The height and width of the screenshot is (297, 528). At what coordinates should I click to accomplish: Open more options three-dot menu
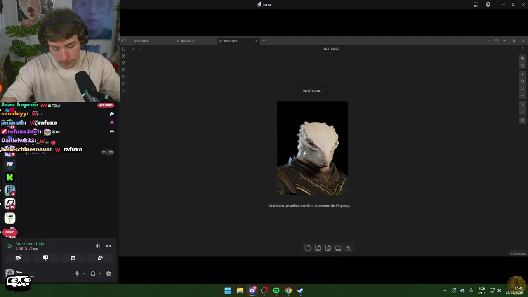523,49
